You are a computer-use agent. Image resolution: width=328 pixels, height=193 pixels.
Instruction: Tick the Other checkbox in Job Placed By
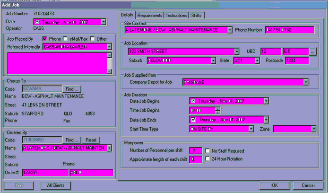click(x=92, y=39)
